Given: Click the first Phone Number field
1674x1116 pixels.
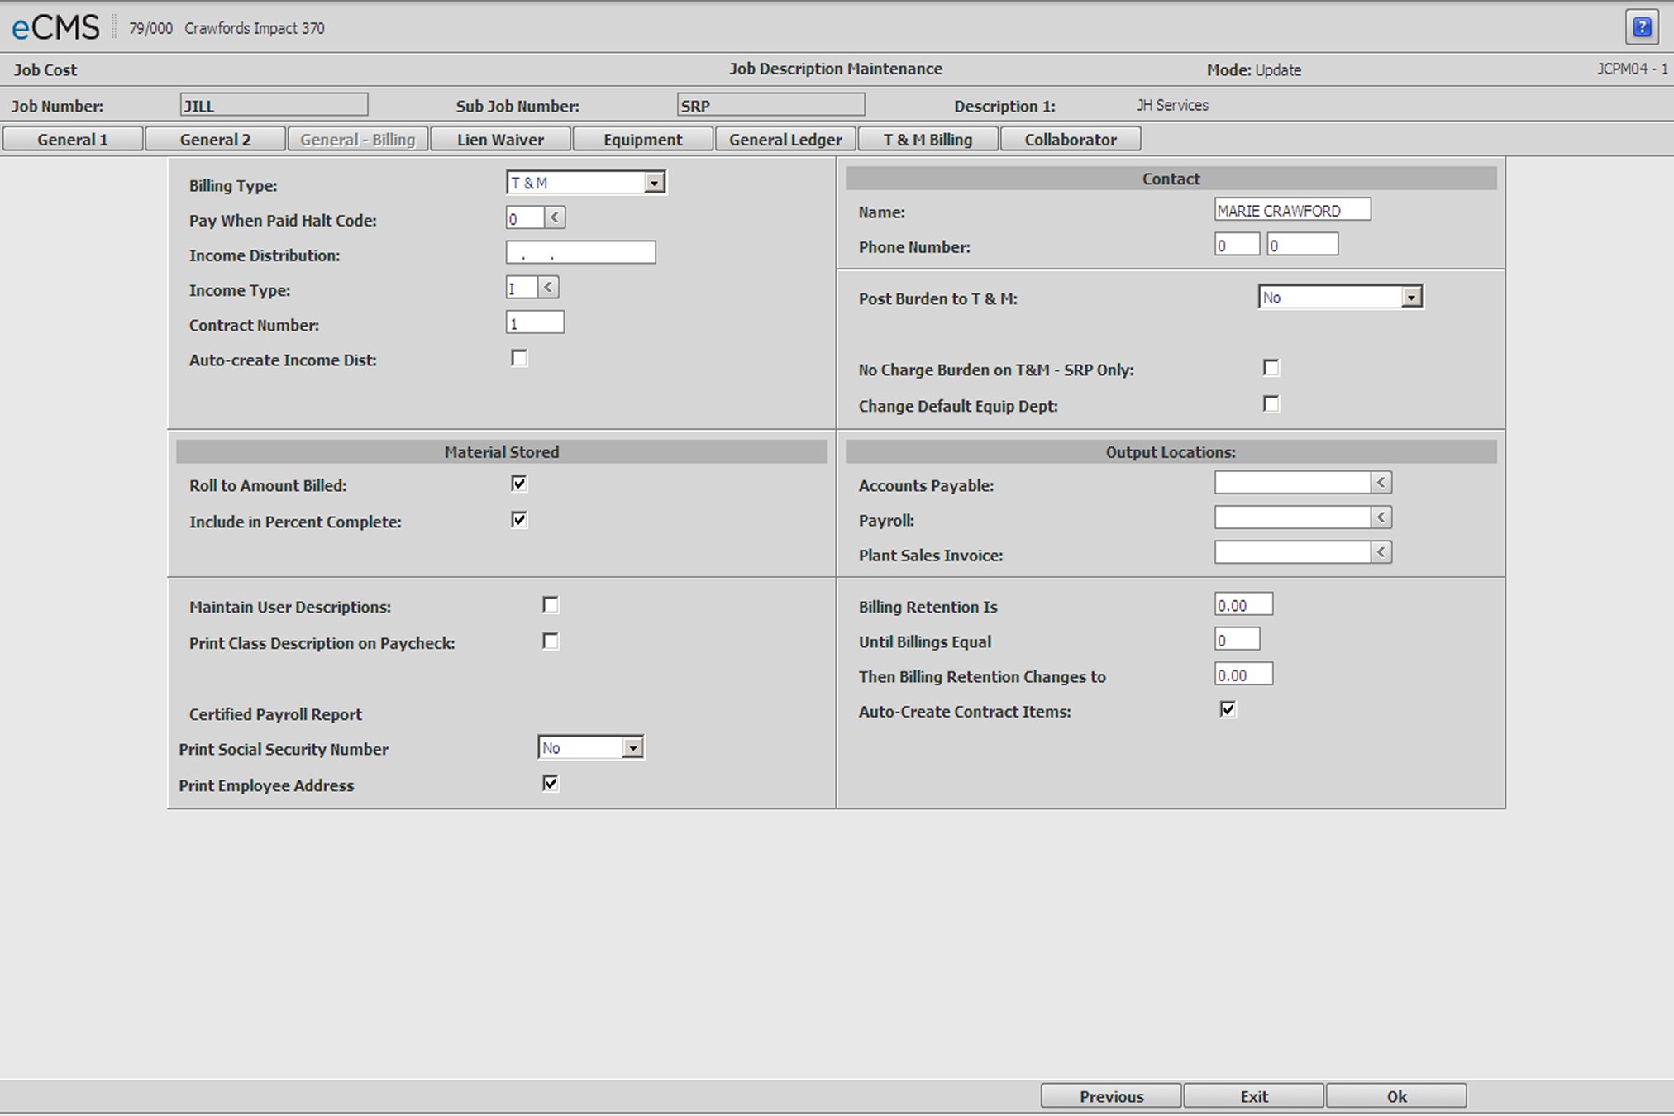Looking at the screenshot, I should [1238, 245].
